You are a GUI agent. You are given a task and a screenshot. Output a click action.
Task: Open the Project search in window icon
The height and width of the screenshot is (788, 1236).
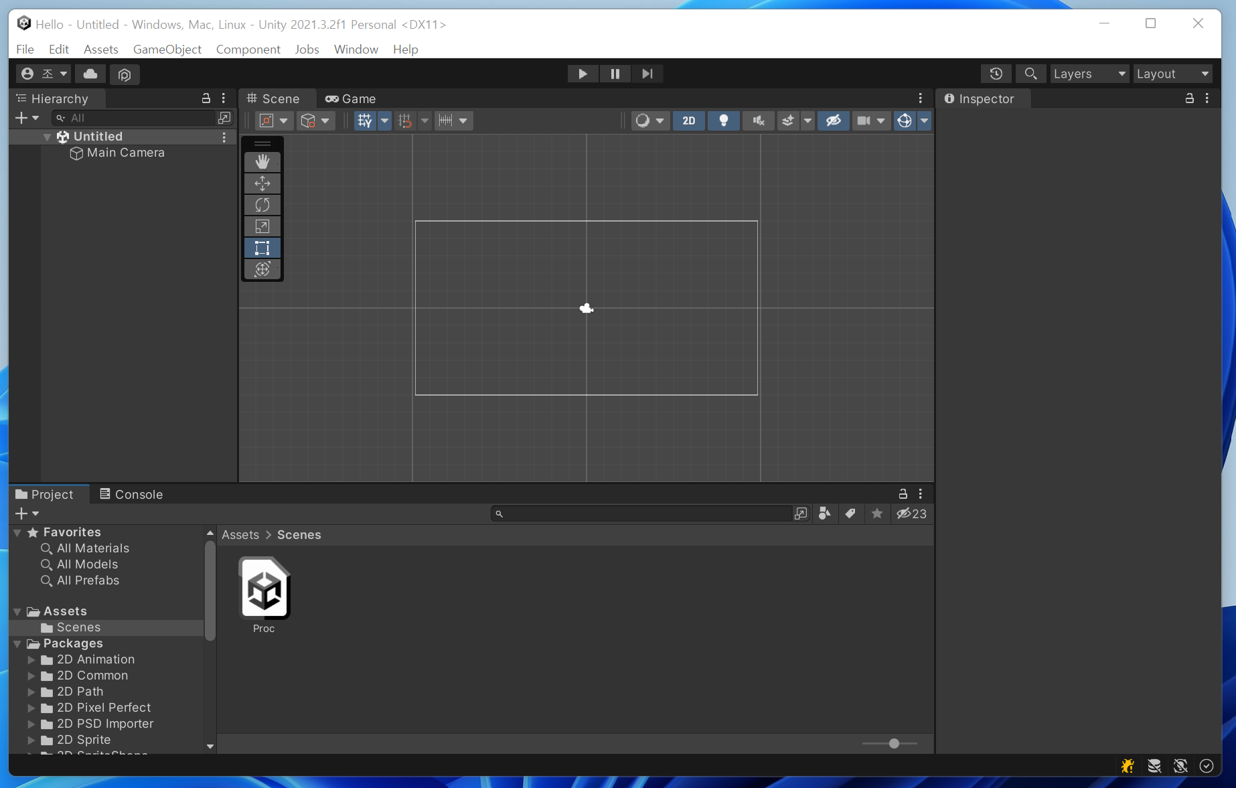[x=801, y=514]
